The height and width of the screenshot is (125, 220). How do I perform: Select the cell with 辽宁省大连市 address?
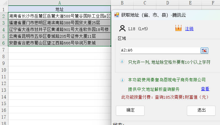coord(59,29)
